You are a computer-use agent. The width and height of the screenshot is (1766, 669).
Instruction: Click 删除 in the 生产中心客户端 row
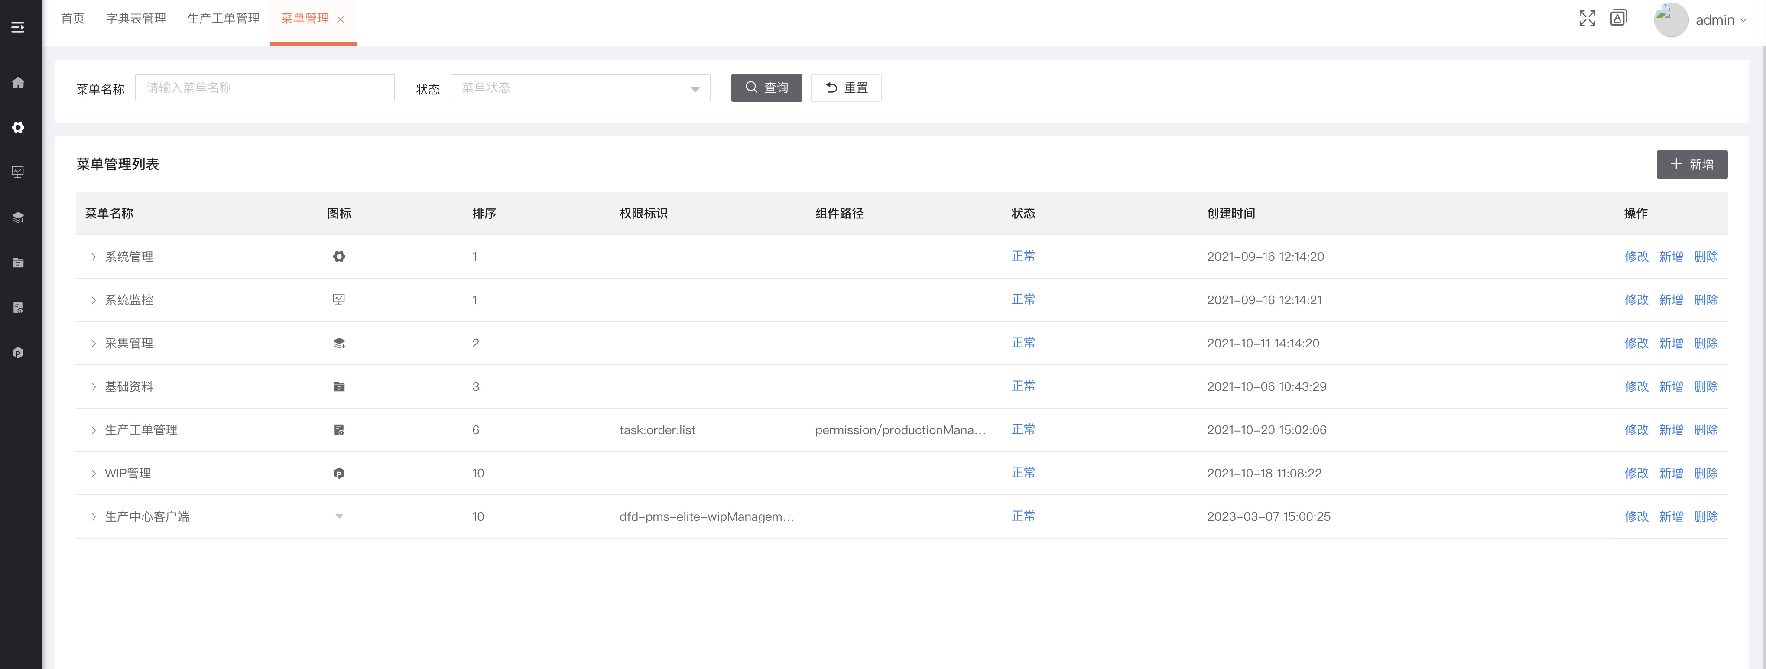pyautogui.click(x=1706, y=517)
